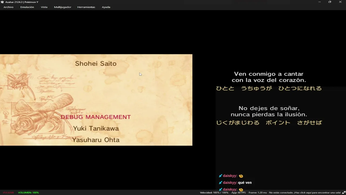Click the DEBUG MANAGEMENT credits heading
This screenshot has height=195, width=346.
(96, 117)
